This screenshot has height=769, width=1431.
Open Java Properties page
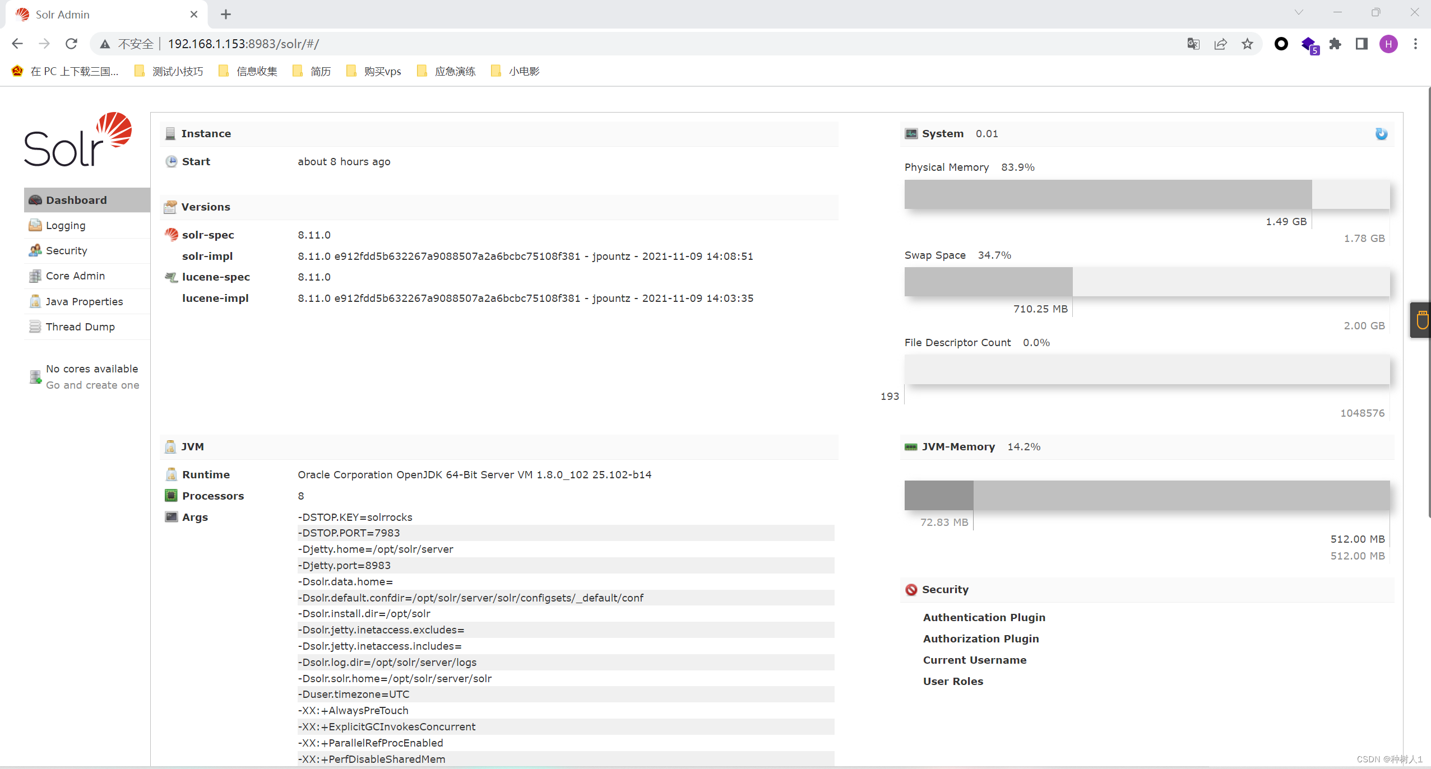84,301
